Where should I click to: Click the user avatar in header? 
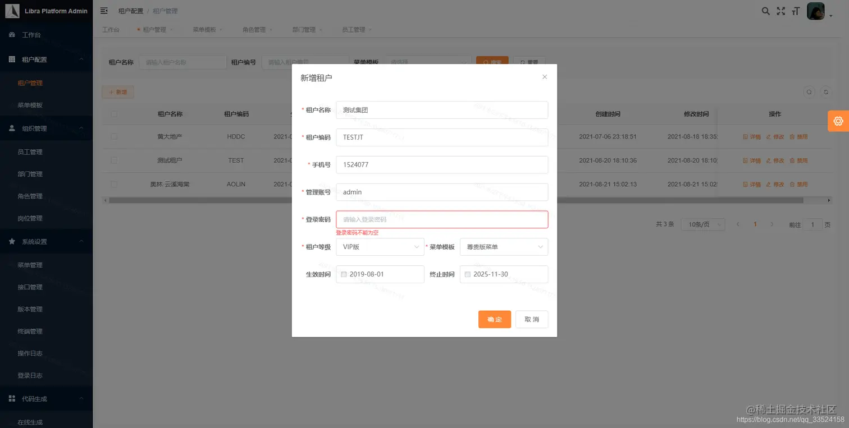(815, 11)
